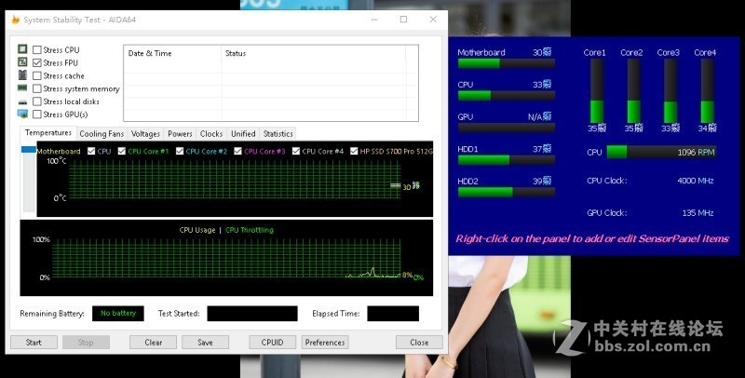
Task: Toggle the CPU Core #1 graph checkbox
Action: tap(122, 151)
